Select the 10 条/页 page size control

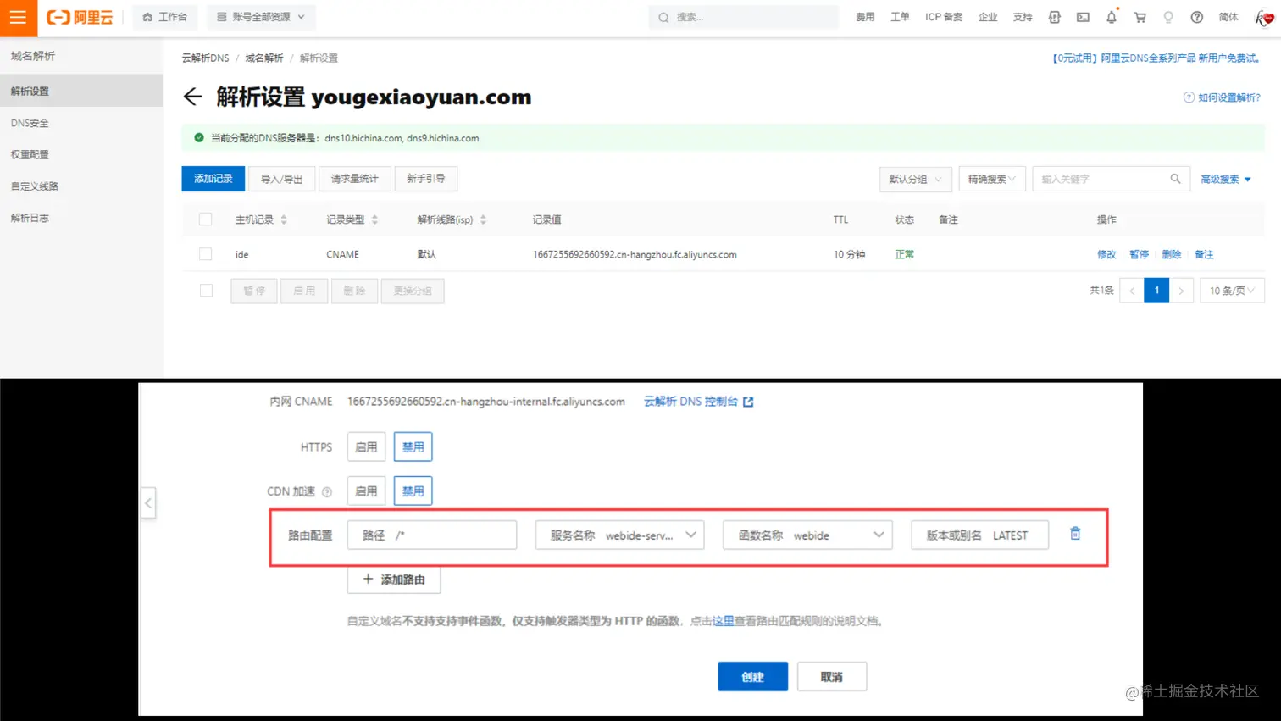[1232, 290]
